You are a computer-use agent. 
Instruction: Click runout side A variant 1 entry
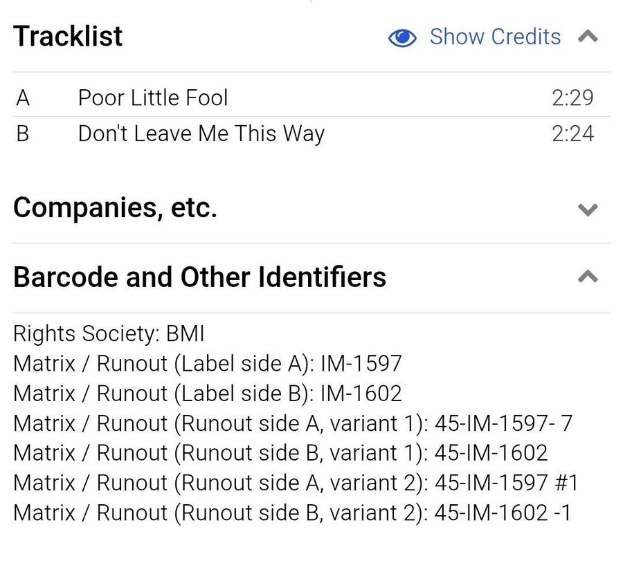(x=292, y=423)
